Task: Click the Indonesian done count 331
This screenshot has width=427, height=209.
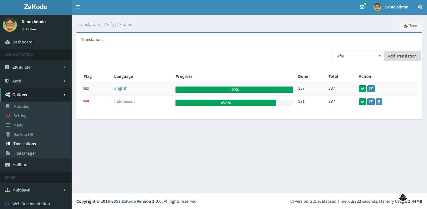Action: click(x=301, y=102)
